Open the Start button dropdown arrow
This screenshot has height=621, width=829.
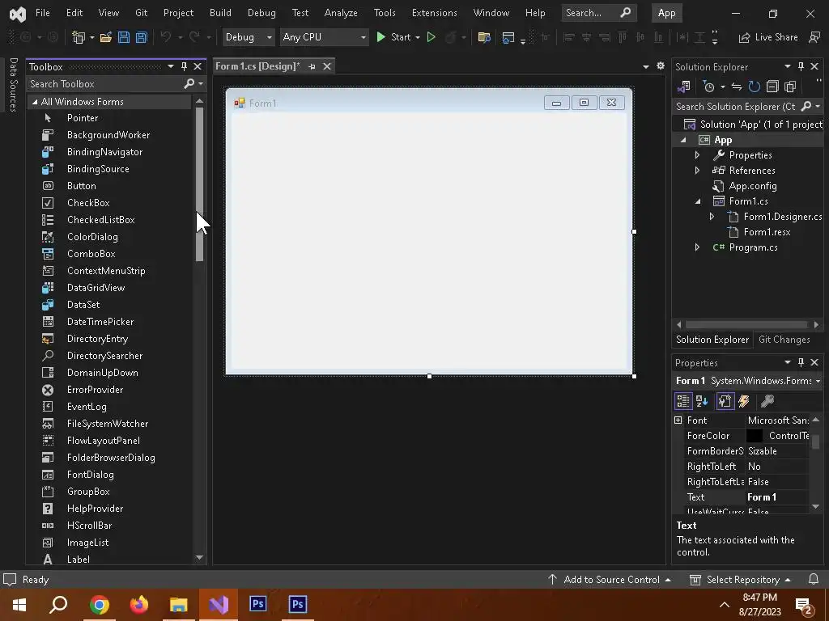(418, 37)
